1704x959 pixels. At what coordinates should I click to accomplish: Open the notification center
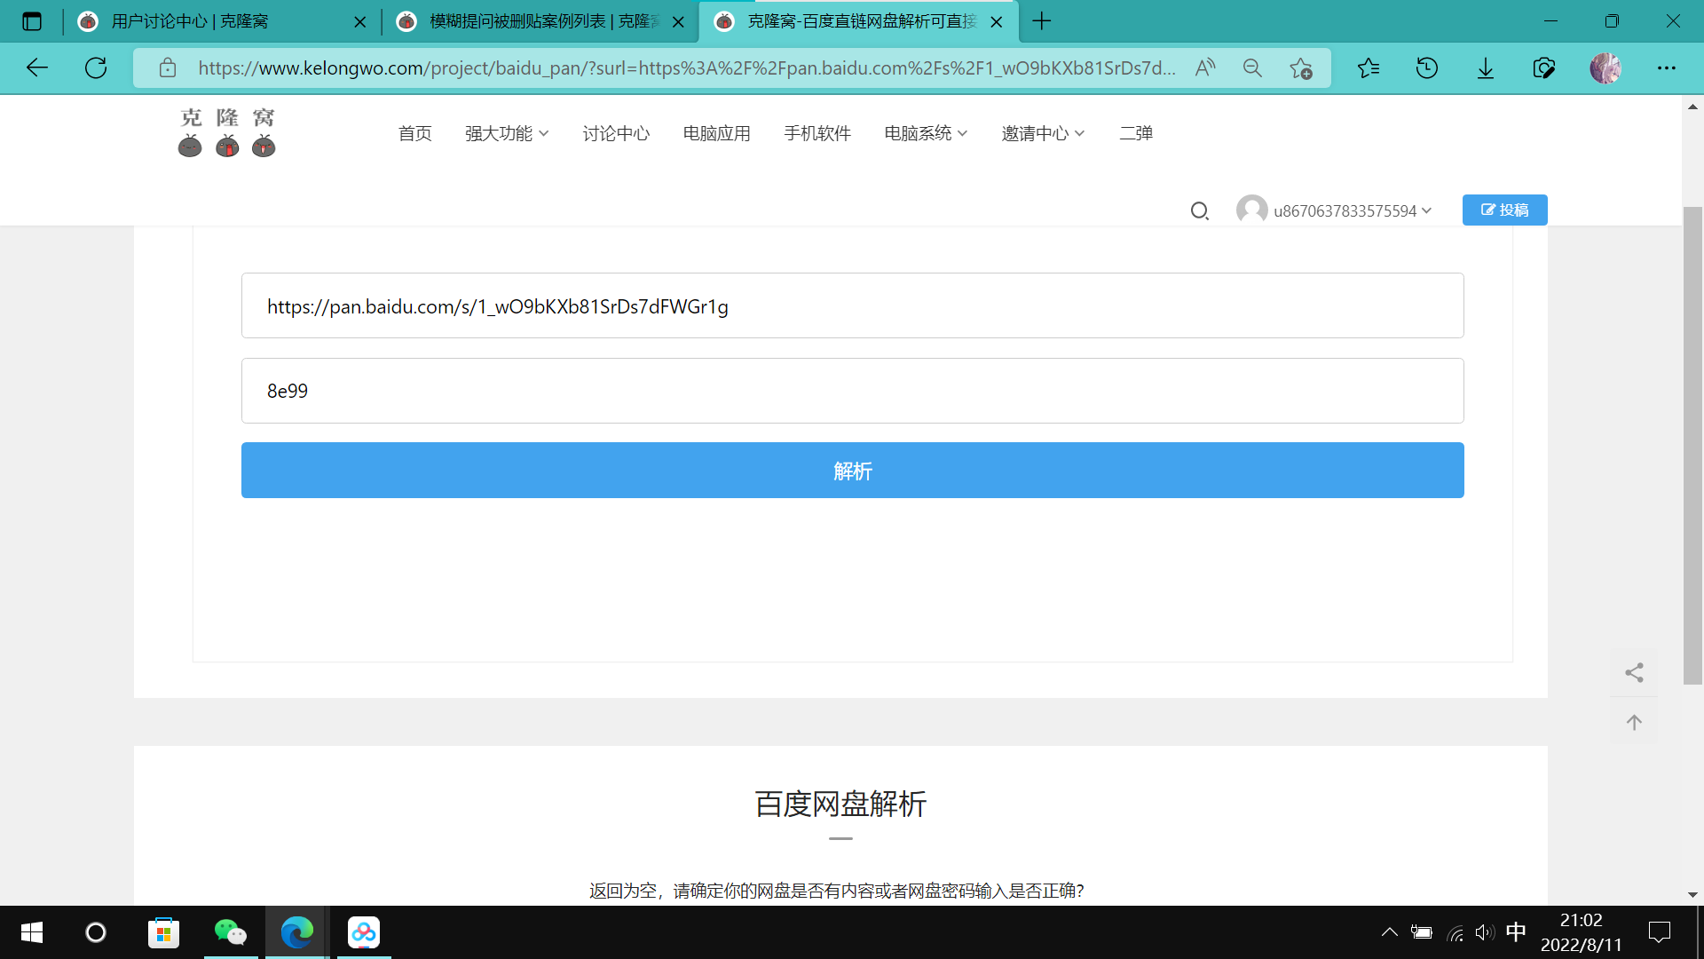(x=1659, y=932)
